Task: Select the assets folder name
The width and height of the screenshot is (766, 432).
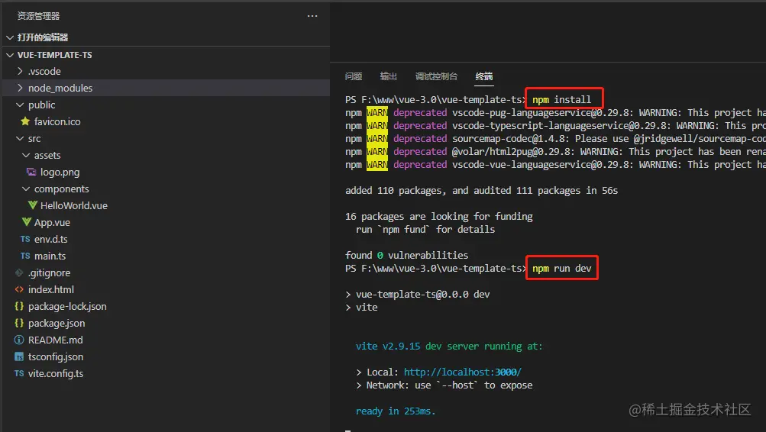Action: click(x=47, y=155)
